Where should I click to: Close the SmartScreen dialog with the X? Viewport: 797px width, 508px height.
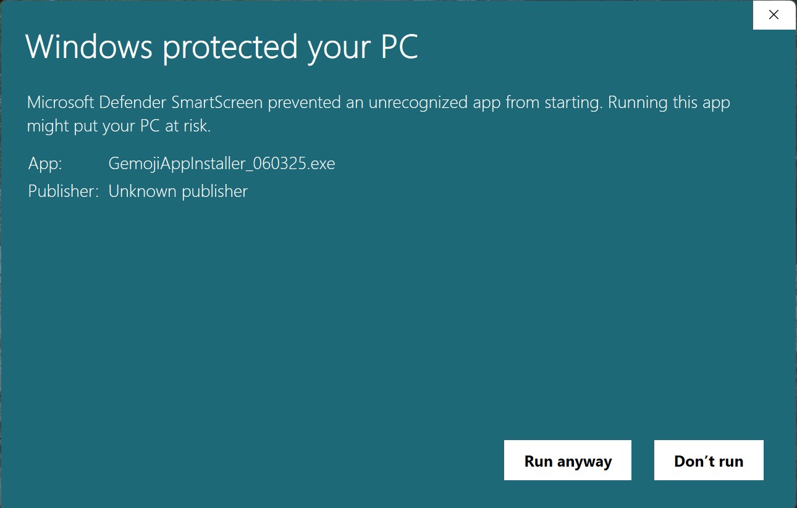(x=774, y=15)
